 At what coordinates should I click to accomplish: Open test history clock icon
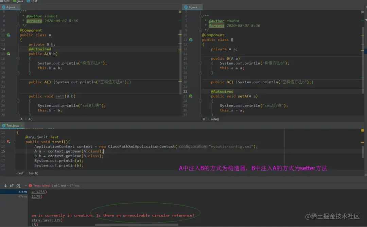point(18,186)
